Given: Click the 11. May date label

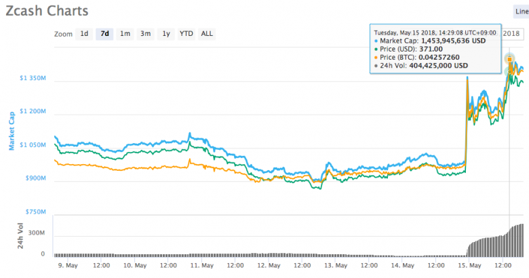Looking at the screenshot, I should tap(201, 266).
